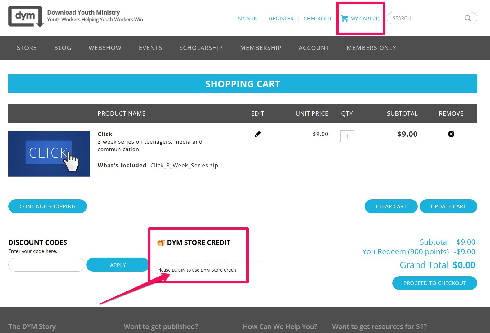Screen dimensions: 490x333
Task: Open the Events menu item
Action: (x=150, y=48)
